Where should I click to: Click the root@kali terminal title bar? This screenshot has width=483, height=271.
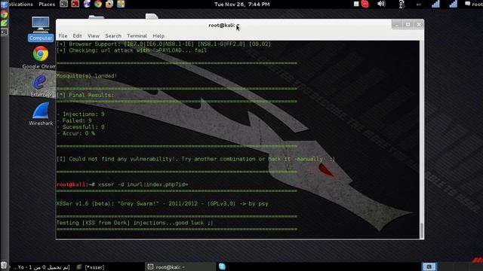click(x=223, y=25)
